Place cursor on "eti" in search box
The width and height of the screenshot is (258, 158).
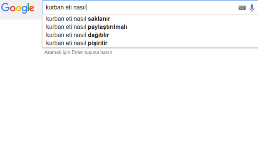(x=68, y=7)
